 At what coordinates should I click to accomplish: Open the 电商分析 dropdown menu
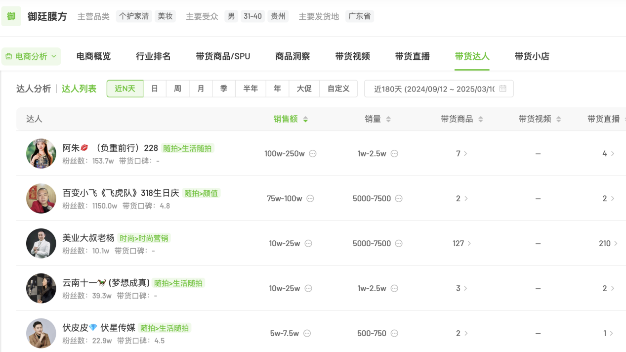(31, 56)
